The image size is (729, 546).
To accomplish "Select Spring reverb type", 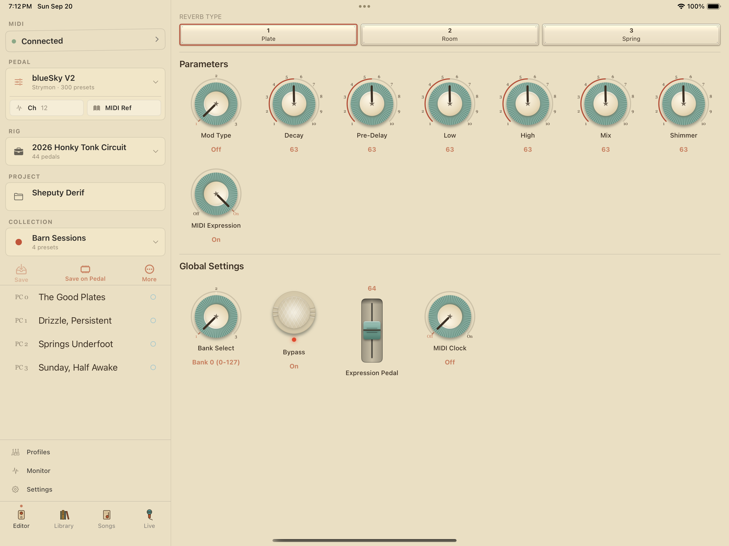I will click(x=631, y=35).
